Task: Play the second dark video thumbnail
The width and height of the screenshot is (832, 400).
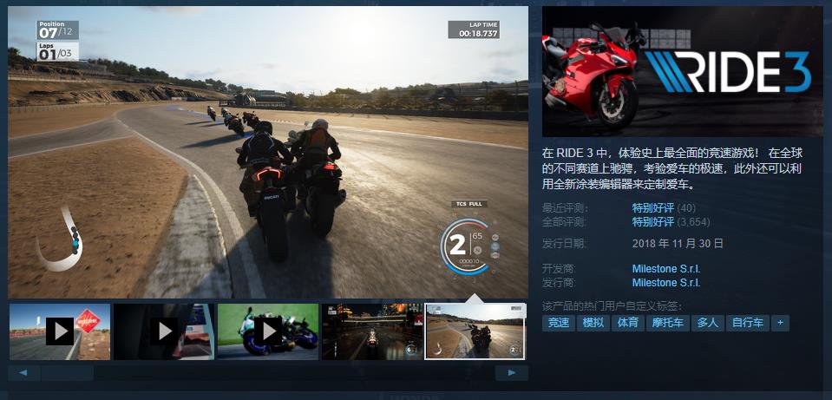Action: [x=164, y=331]
